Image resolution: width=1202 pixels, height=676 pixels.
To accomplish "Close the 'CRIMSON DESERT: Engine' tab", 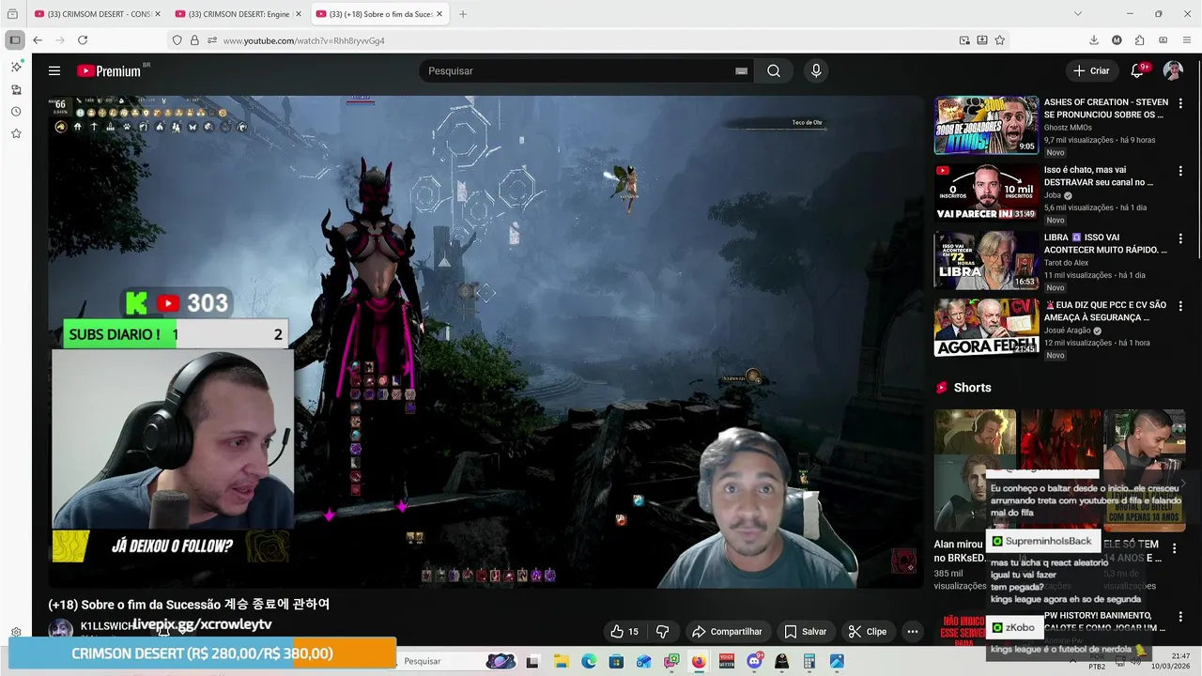I will [x=298, y=14].
